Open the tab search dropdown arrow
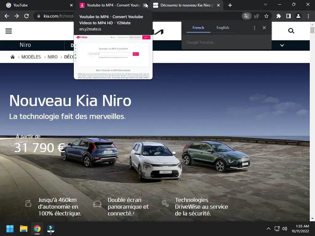The height and width of the screenshot is (236, 315). click(x=265, y=4)
